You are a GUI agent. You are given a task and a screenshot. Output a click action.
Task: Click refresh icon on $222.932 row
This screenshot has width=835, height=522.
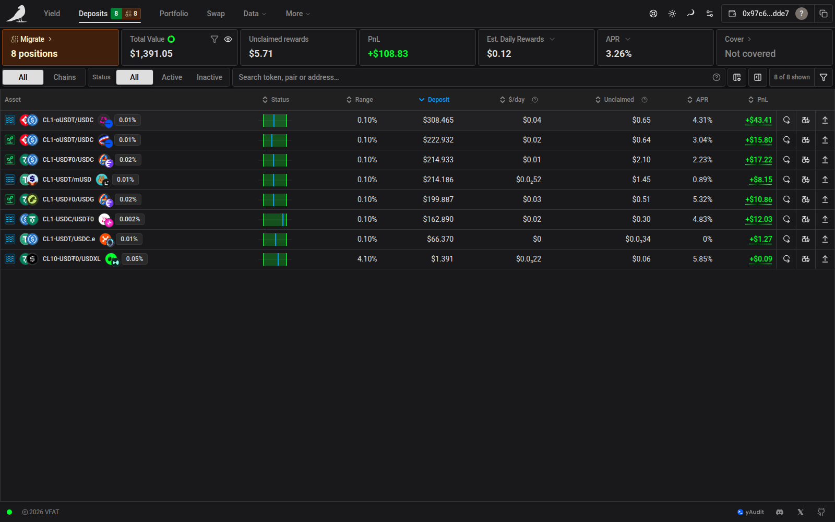coord(786,140)
